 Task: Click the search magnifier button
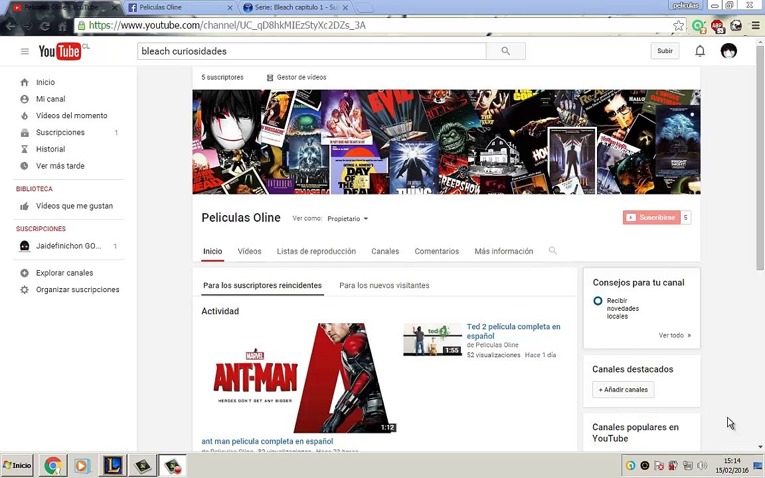pos(505,51)
